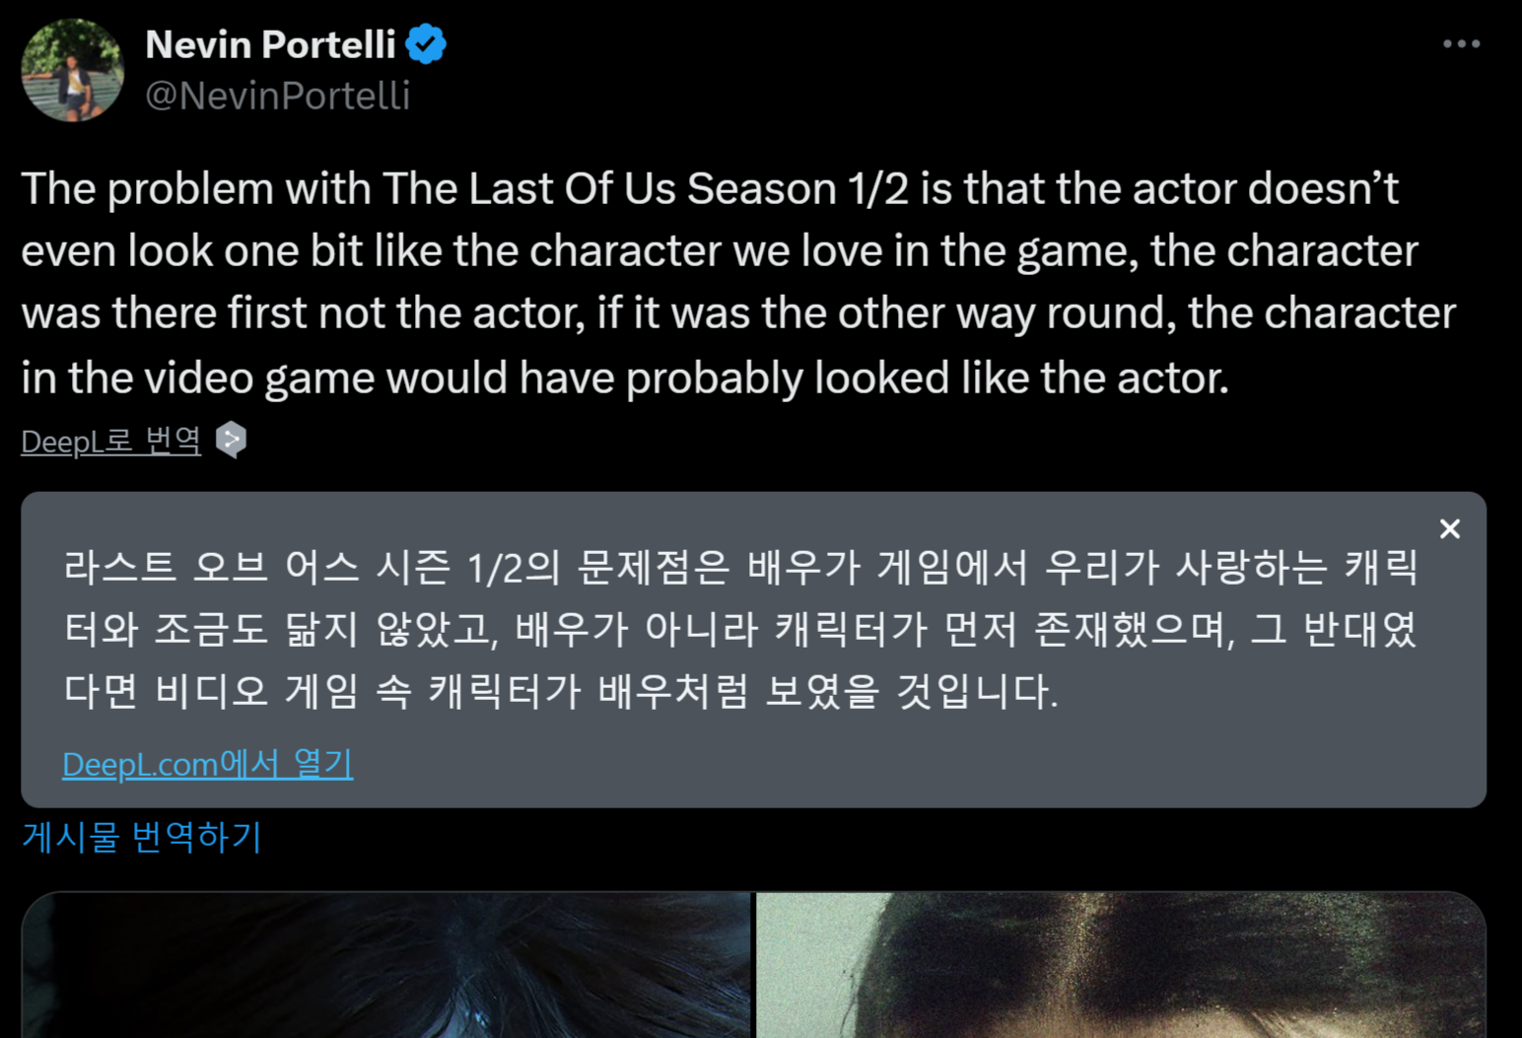Click the DeepL hexagon logo icon
Screen dimensions: 1522x1038
coord(232,440)
